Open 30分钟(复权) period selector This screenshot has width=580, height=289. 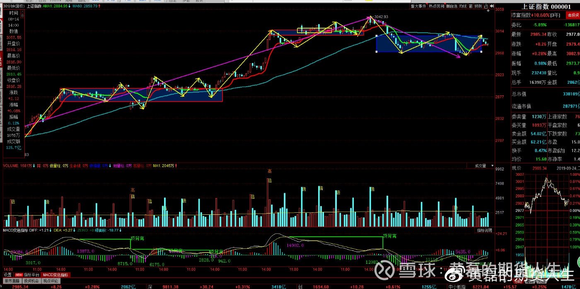pos(14,6)
